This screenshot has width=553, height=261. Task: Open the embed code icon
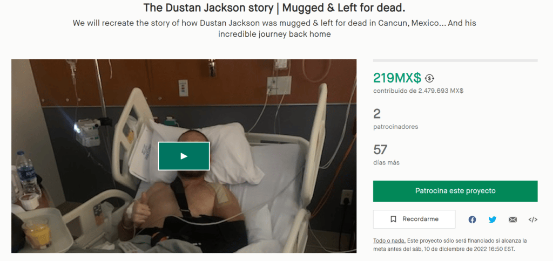(x=532, y=219)
